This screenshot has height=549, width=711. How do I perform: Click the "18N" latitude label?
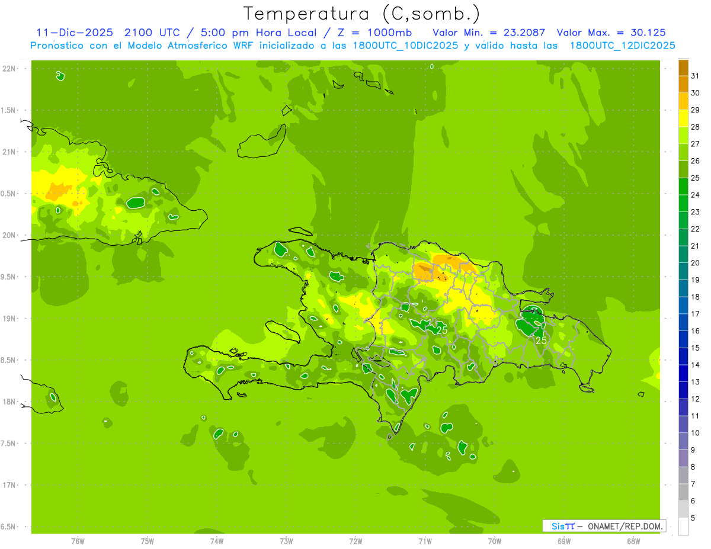pos(10,402)
